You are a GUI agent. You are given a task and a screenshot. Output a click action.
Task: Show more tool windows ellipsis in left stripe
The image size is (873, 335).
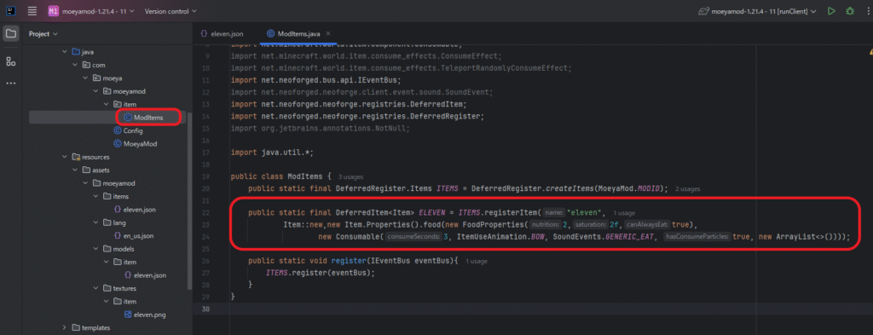[x=10, y=84]
